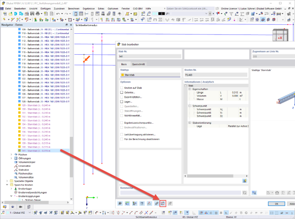295x219 pixels.
Task: Collapse Typen für Knoten folder
Action: [7, 185]
